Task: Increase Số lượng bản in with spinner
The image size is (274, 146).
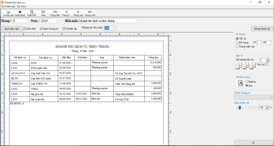Action: click(x=268, y=59)
